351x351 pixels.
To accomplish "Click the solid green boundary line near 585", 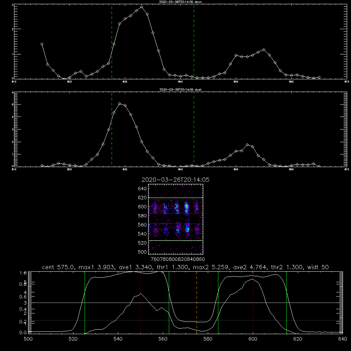I will pyautogui.click(x=218, y=303).
